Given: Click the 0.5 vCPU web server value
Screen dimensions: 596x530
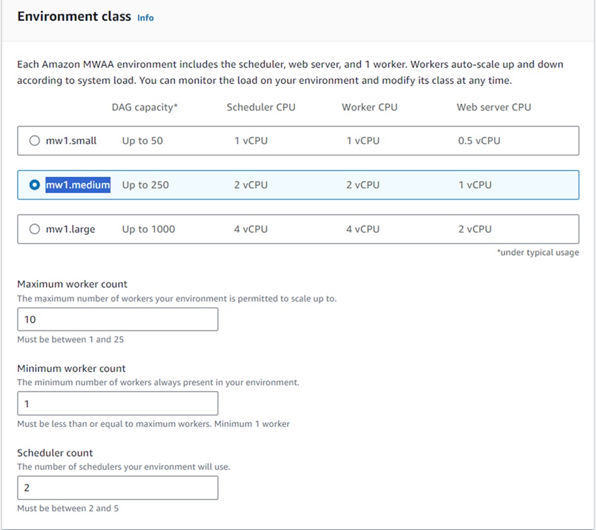Looking at the screenshot, I should pyautogui.click(x=479, y=141).
